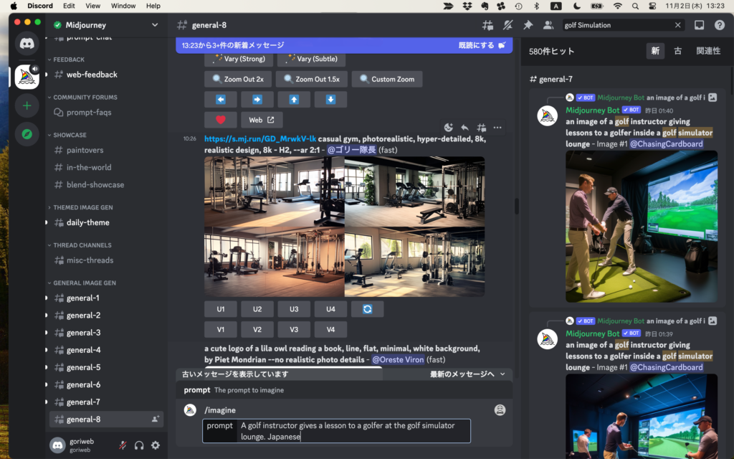The width and height of the screenshot is (734, 459).
Task: Open more options for casual gym message
Action: coord(497,128)
